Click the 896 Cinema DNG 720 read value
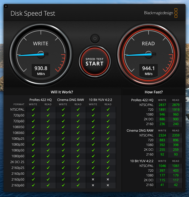The width and height of the screenshot is (189, 197). coord(176,140)
